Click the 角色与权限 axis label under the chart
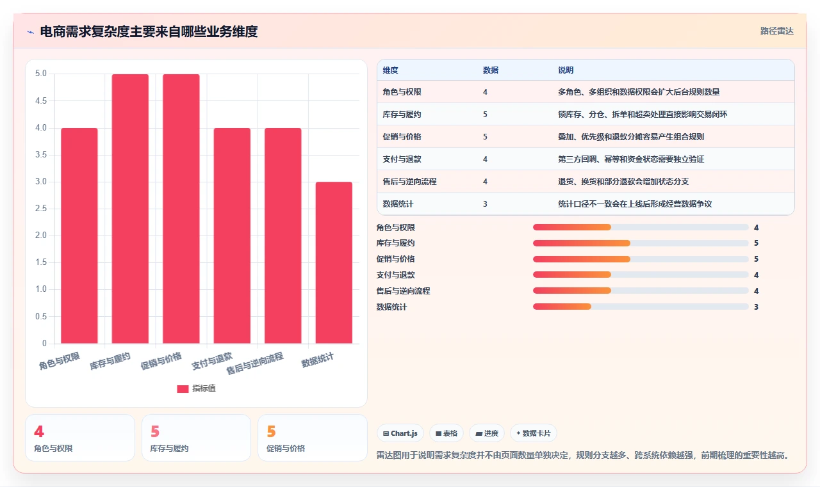Screen dimensions: 820x487 click(x=60, y=361)
